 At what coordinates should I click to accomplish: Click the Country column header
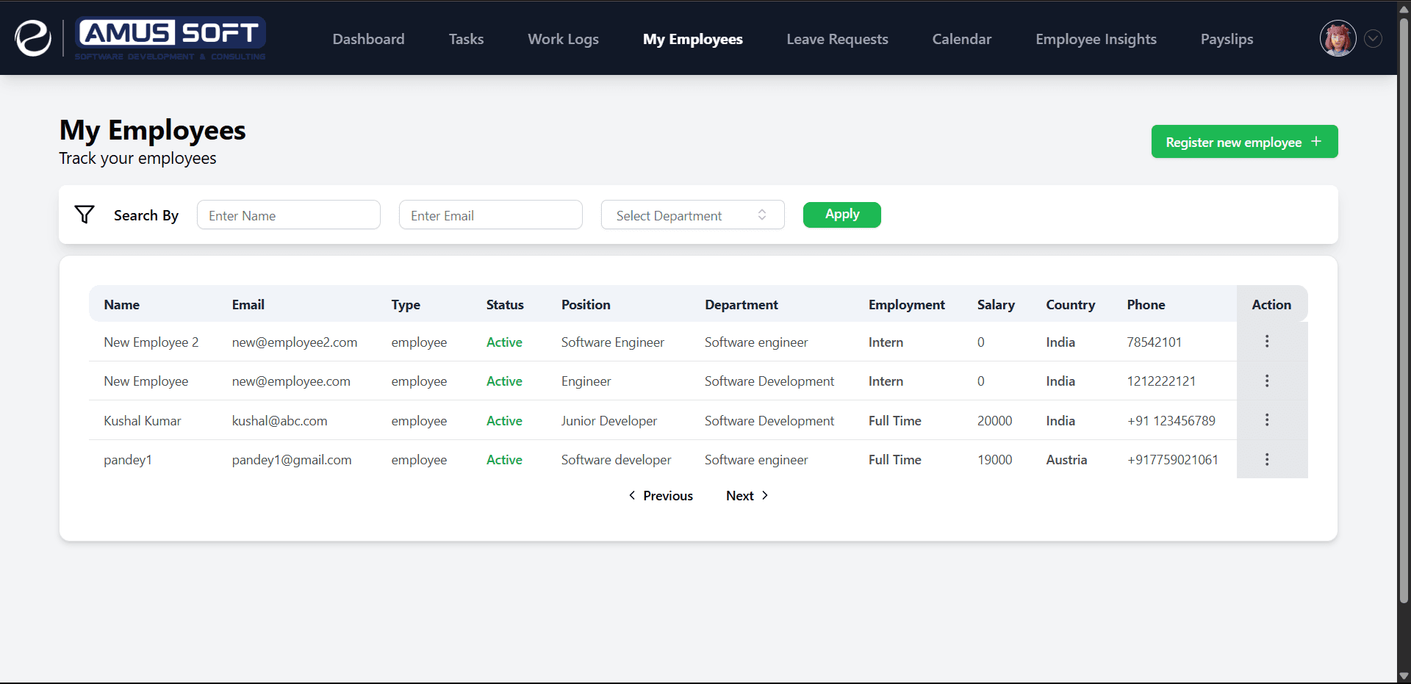(1070, 305)
